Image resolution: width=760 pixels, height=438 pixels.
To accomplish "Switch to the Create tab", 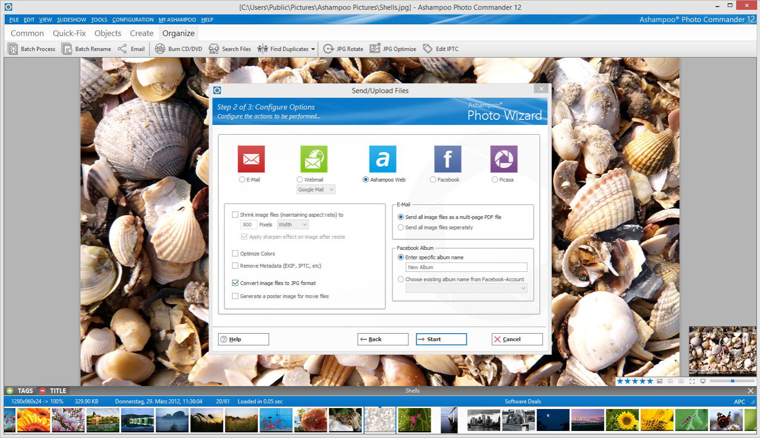I will point(142,33).
